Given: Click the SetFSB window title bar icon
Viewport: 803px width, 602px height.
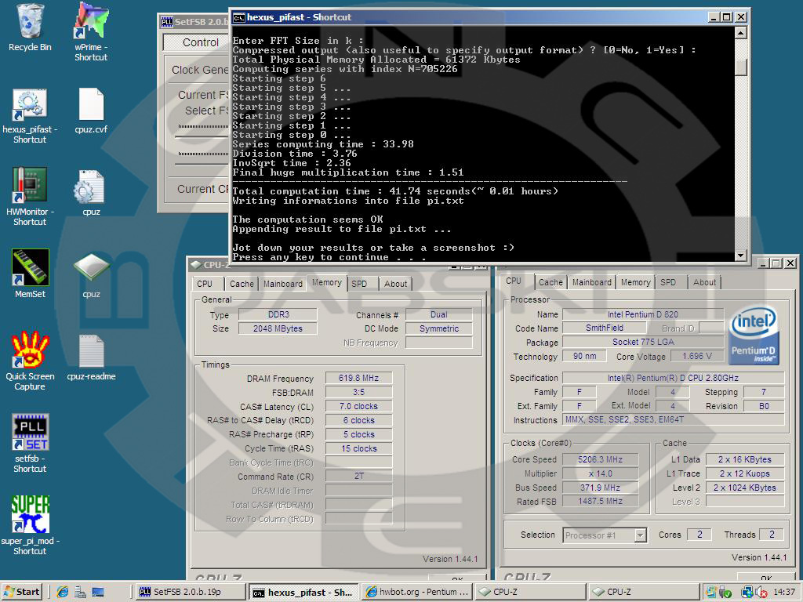Looking at the screenshot, I should click(167, 22).
